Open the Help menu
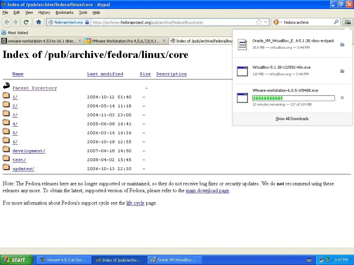The height and width of the screenshot is (265, 354). (96, 13)
